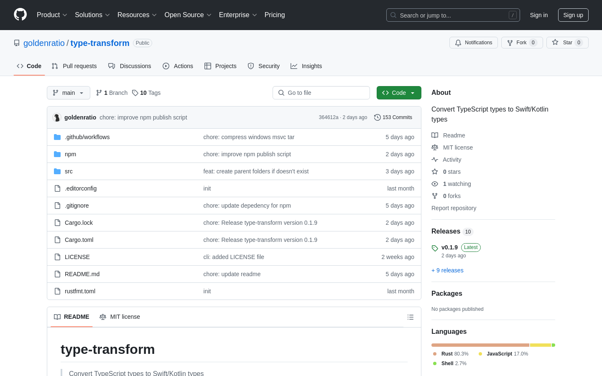Open commit 'cli: added LICENSE file'
The height and width of the screenshot is (376, 602).
234,257
